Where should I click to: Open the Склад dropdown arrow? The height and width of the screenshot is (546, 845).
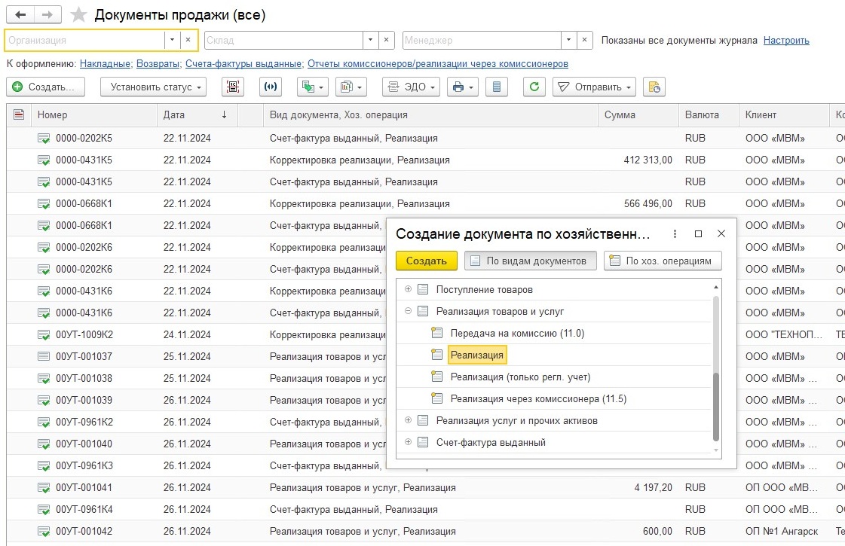(370, 40)
